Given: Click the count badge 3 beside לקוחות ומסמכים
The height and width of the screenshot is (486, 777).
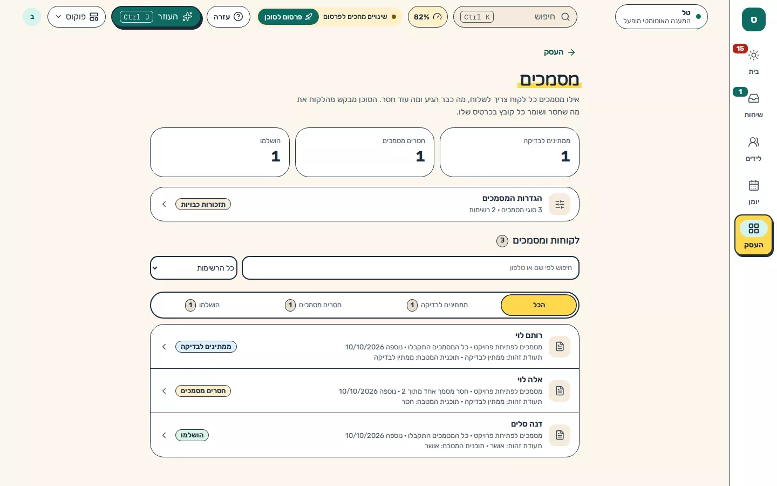Looking at the screenshot, I should [502, 240].
